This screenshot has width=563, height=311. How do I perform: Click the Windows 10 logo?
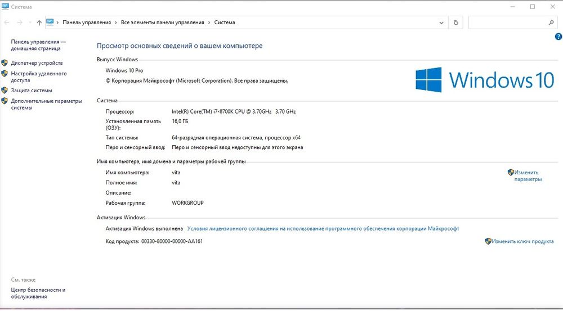[485, 80]
